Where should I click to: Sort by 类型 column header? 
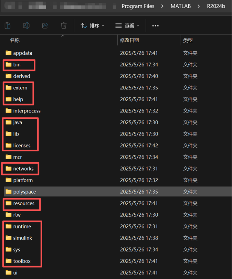pos(188,40)
